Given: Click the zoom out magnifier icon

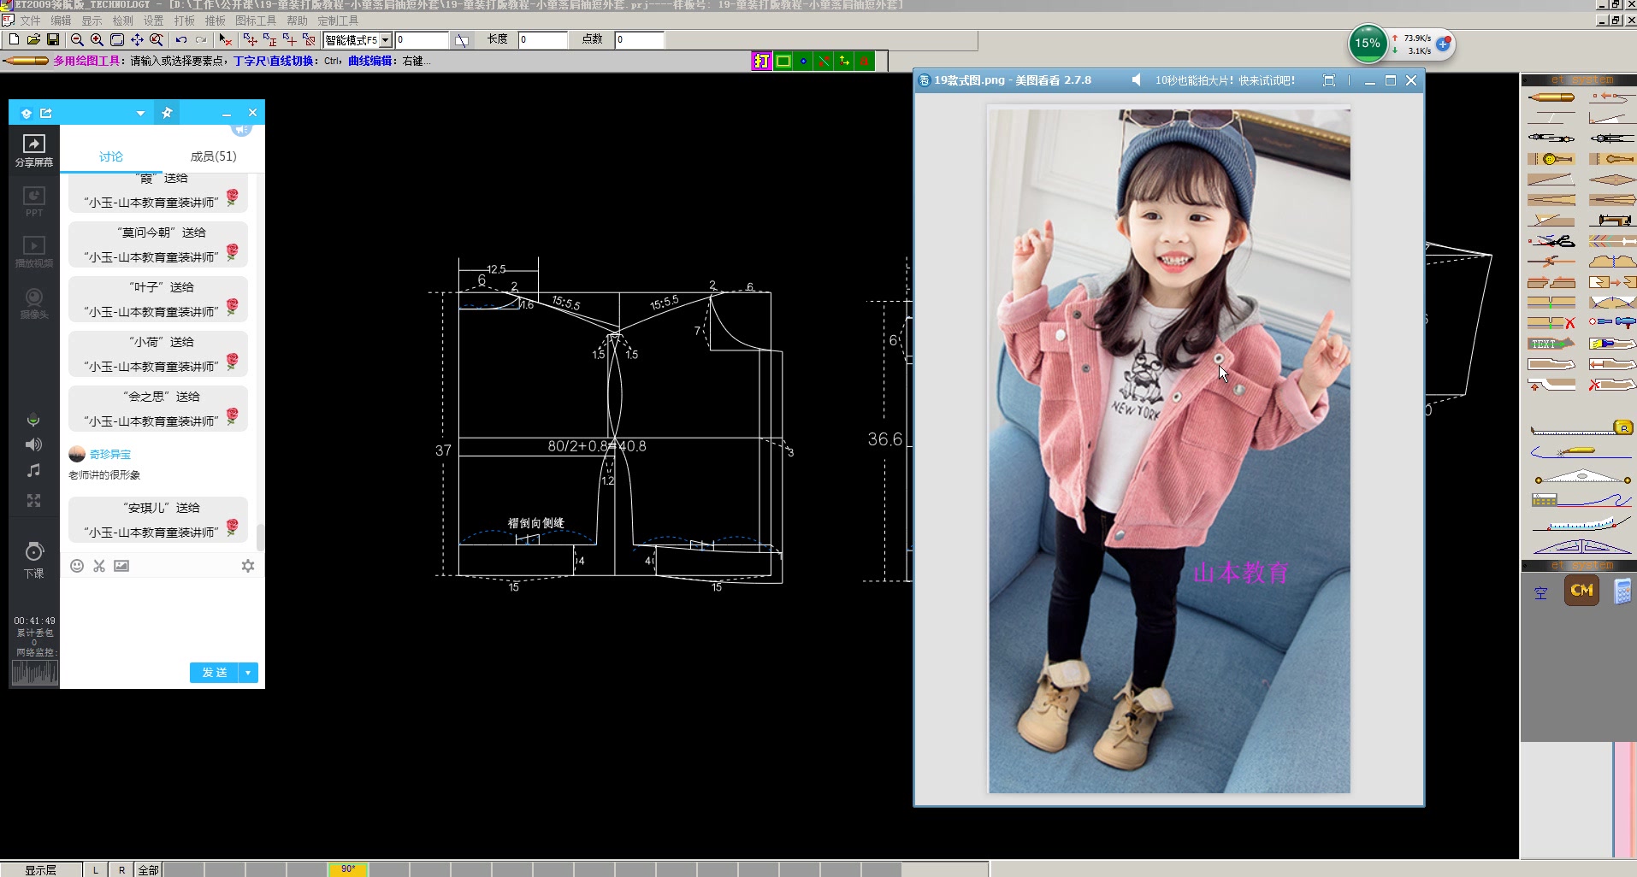Looking at the screenshot, I should point(77,39).
